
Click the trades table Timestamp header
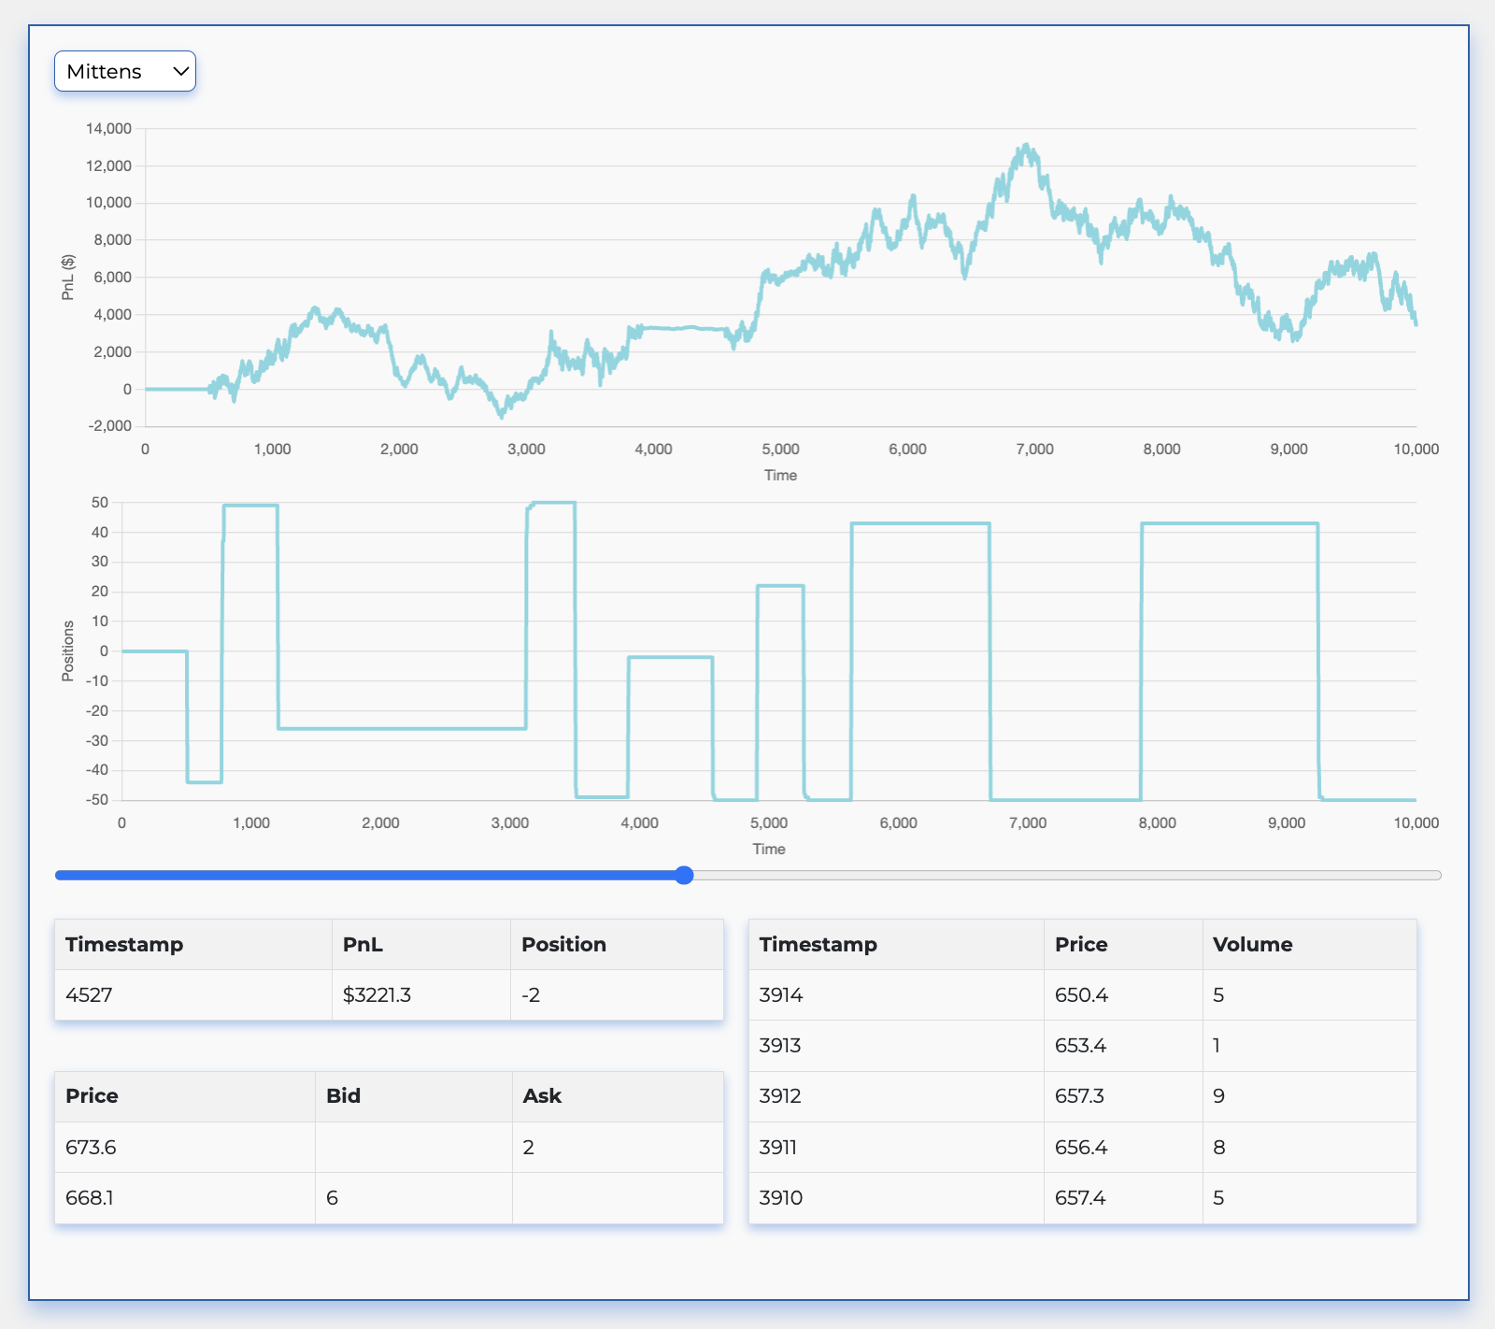coord(896,944)
